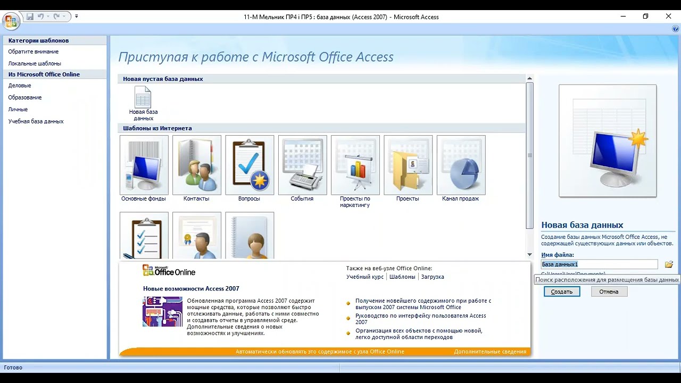Focus the Имя файла text field
The image size is (681, 383).
click(x=600, y=264)
